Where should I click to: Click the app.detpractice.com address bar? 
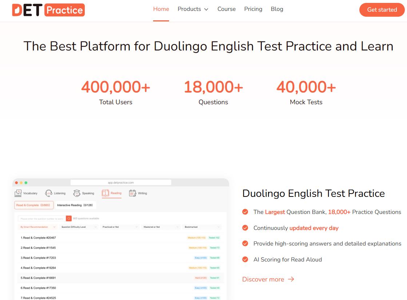pos(121,183)
